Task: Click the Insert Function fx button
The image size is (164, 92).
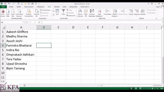Action: coord(39,22)
